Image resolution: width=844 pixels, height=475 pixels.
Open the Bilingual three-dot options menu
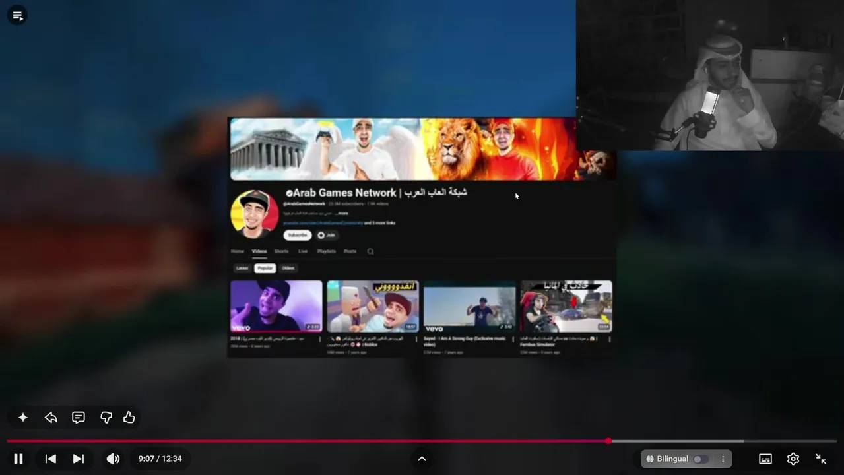pyautogui.click(x=723, y=459)
